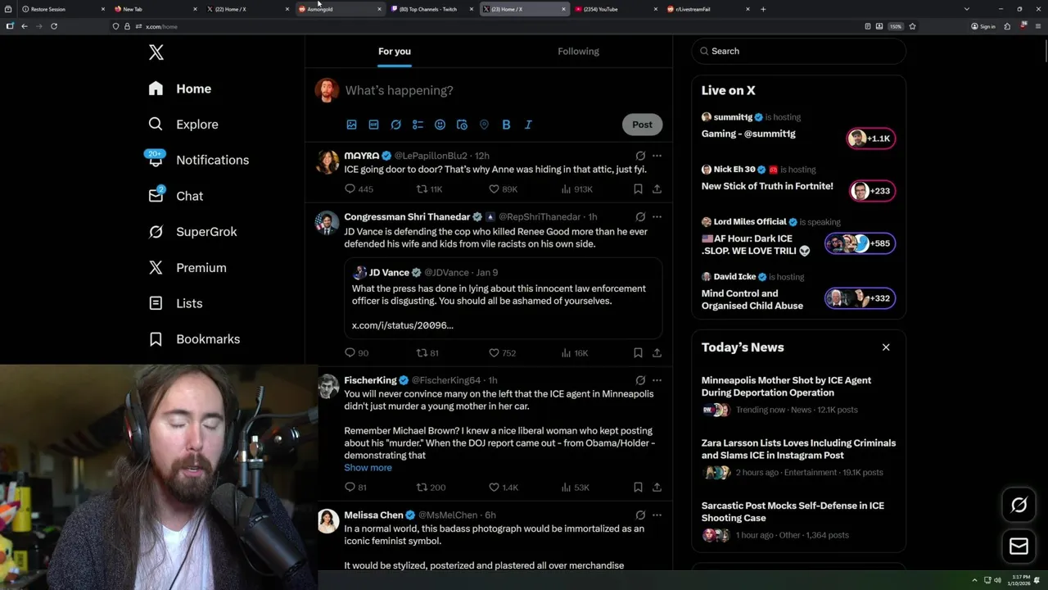Screen dimensions: 1048x590
Task: Add a GIF in the composer
Action: (x=373, y=125)
